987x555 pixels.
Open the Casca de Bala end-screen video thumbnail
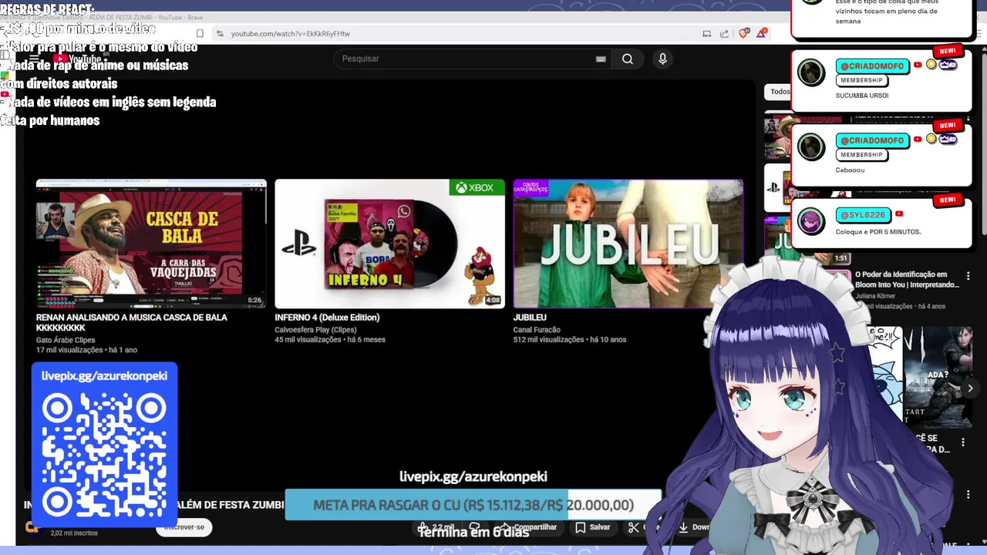coord(151,244)
